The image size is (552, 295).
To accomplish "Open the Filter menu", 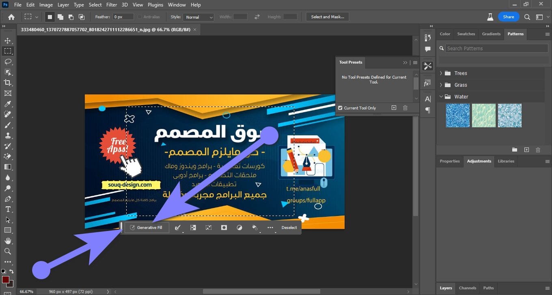I will click(x=112, y=5).
